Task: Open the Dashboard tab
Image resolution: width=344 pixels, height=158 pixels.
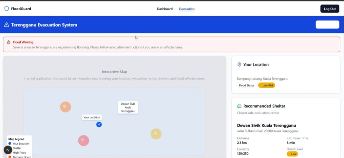Action: pyautogui.click(x=164, y=9)
